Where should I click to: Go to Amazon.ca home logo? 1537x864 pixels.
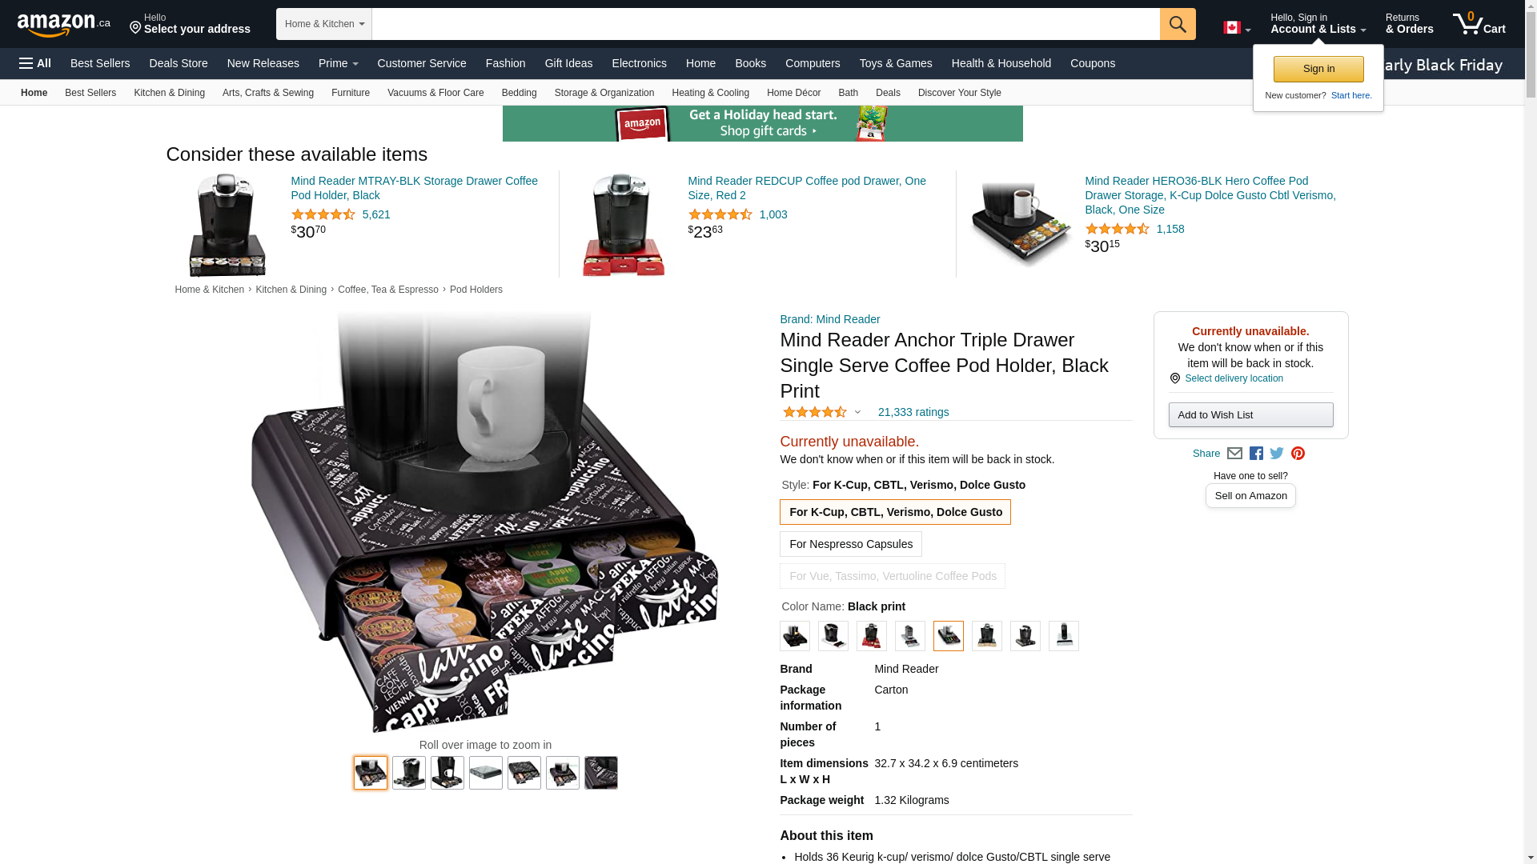pyautogui.click(x=64, y=25)
